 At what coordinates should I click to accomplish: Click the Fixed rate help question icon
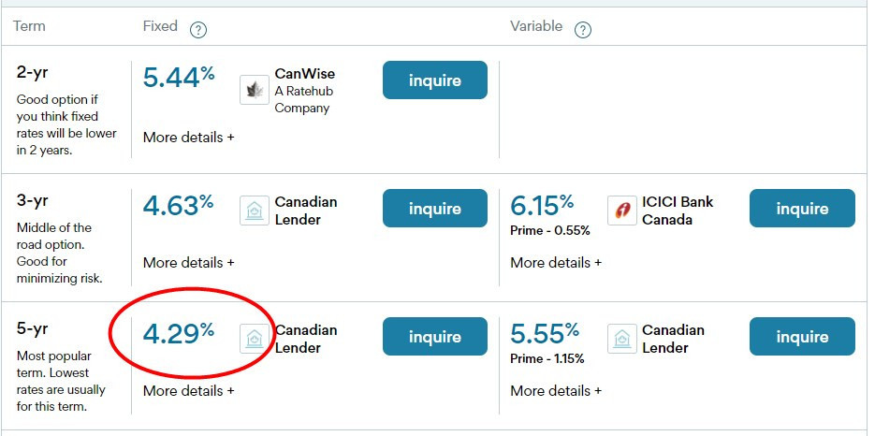tap(198, 30)
